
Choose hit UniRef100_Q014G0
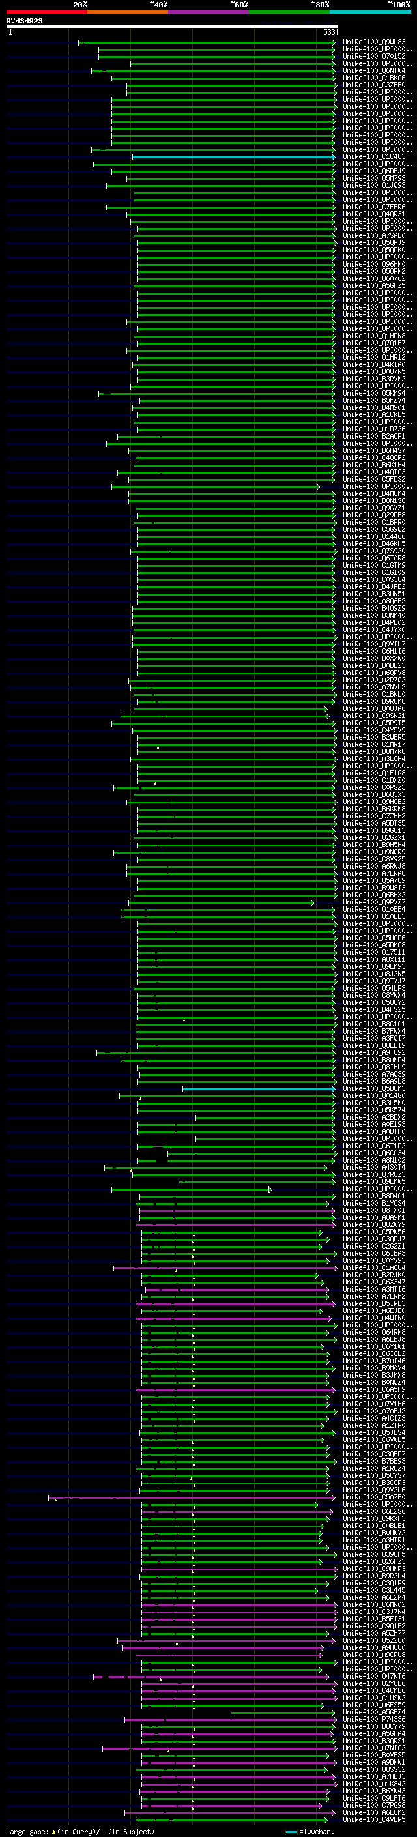tap(374, 1096)
